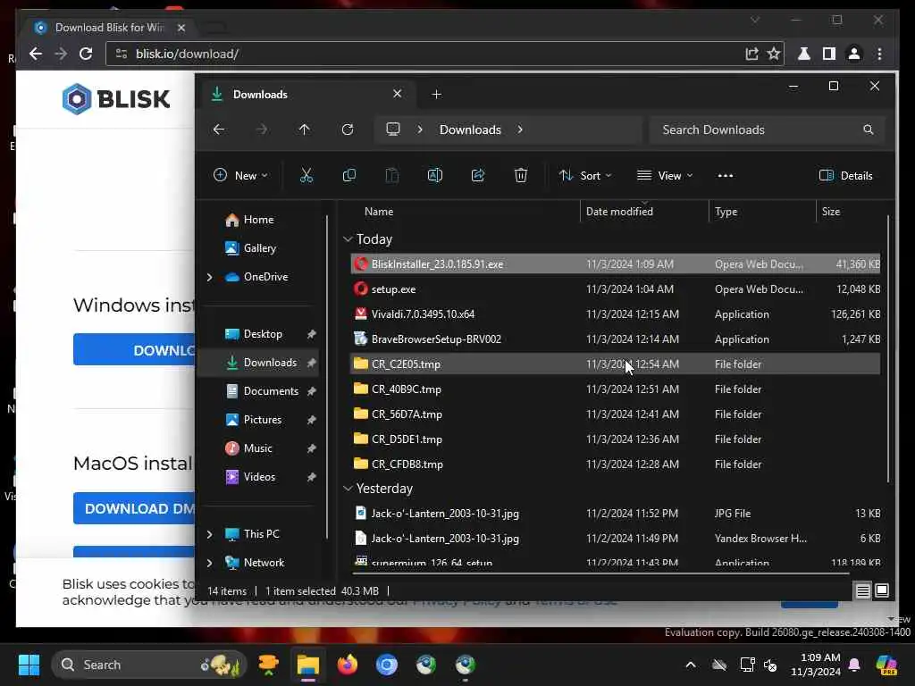Open Documents in navigation pane
The width and height of the screenshot is (915, 686).
262,391
